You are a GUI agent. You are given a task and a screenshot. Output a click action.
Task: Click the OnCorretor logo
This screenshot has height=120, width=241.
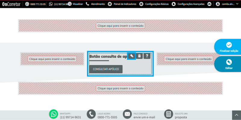11,4
